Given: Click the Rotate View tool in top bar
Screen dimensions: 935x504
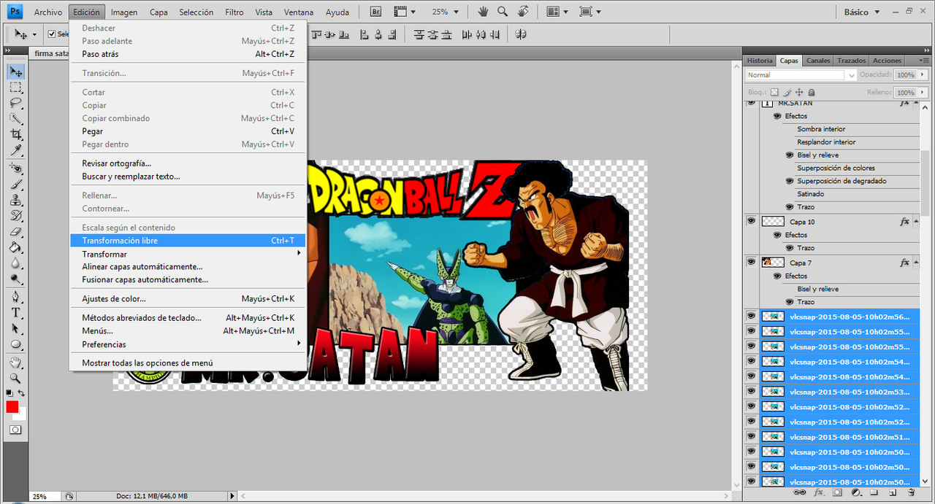Looking at the screenshot, I should click(523, 12).
